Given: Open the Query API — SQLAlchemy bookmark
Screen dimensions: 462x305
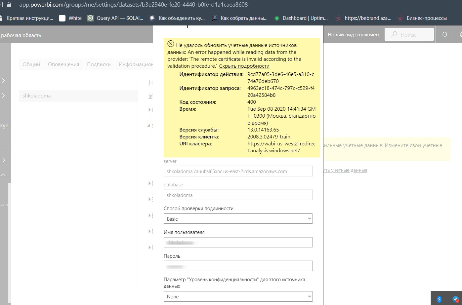Looking at the screenshot, I should (115, 18).
